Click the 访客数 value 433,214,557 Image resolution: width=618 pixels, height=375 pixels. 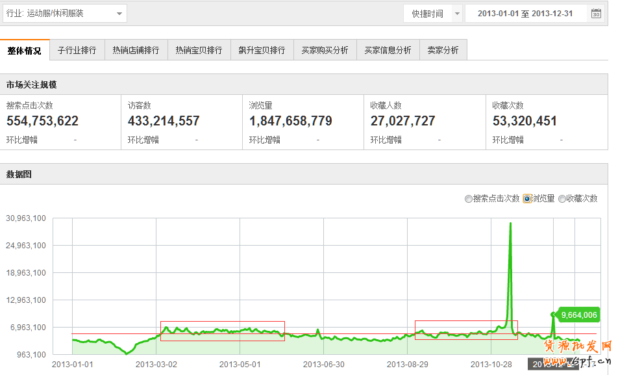coord(164,121)
